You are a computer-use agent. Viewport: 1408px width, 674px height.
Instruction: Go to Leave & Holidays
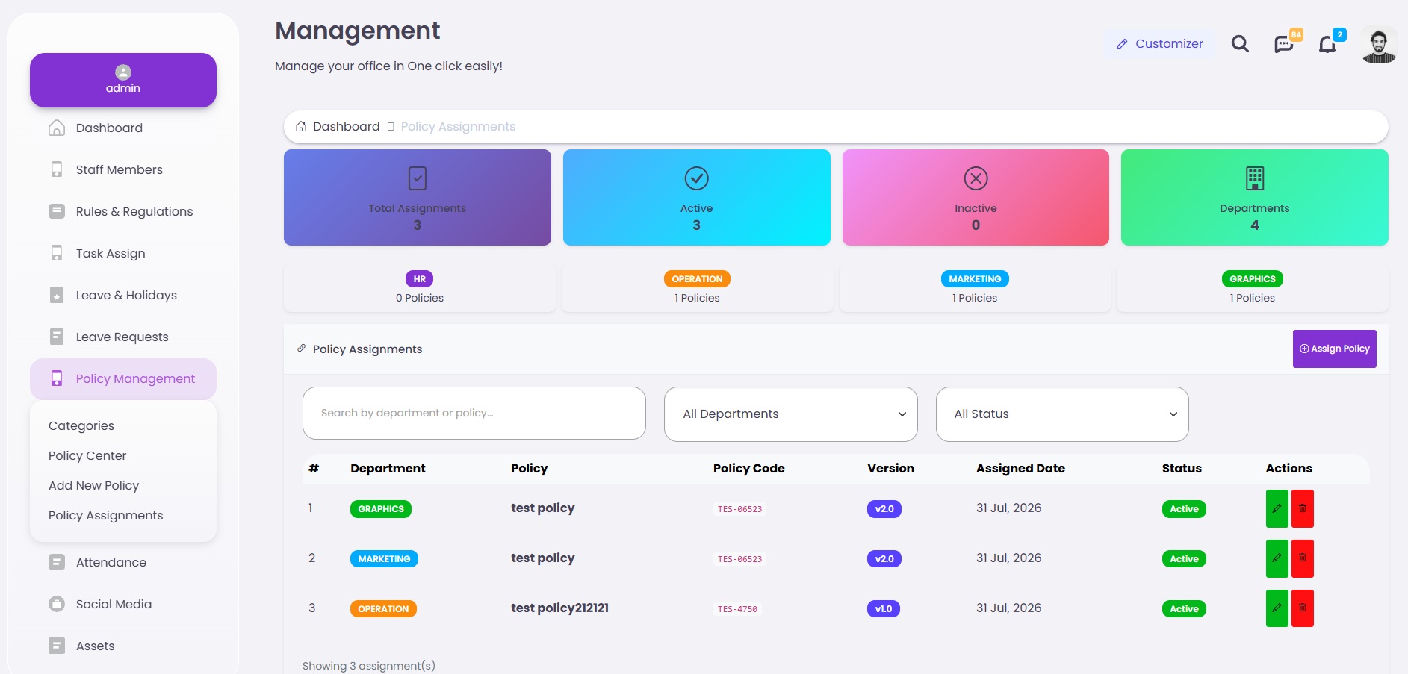[x=123, y=296]
